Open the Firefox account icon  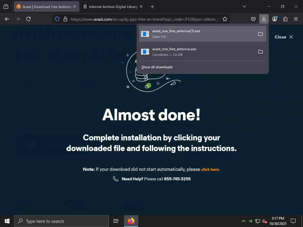tap(275, 19)
